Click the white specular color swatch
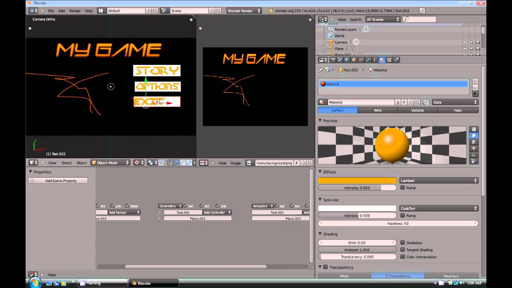 pyautogui.click(x=357, y=208)
